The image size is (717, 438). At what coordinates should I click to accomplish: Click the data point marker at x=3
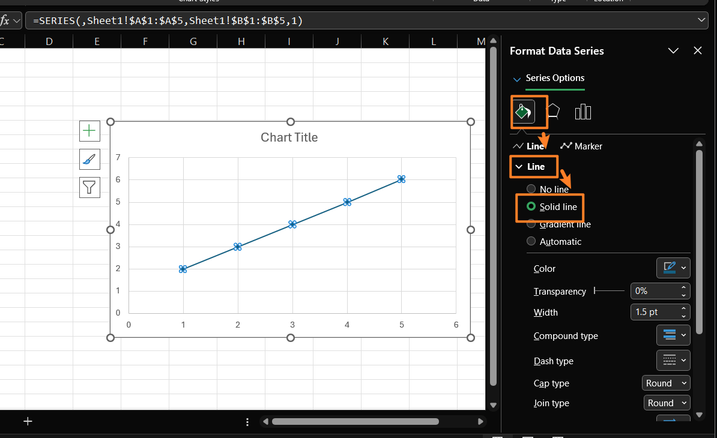tap(292, 224)
